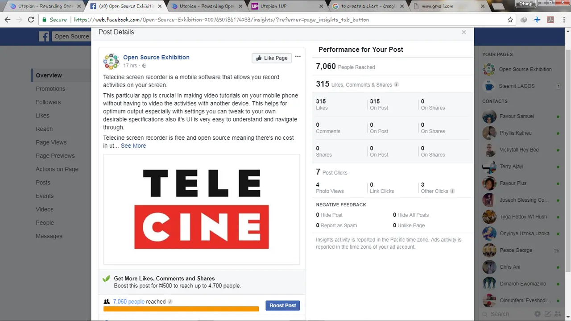Click the gray bubbles extension icon
The width and height of the screenshot is (571, 321).
click(524, 20)
